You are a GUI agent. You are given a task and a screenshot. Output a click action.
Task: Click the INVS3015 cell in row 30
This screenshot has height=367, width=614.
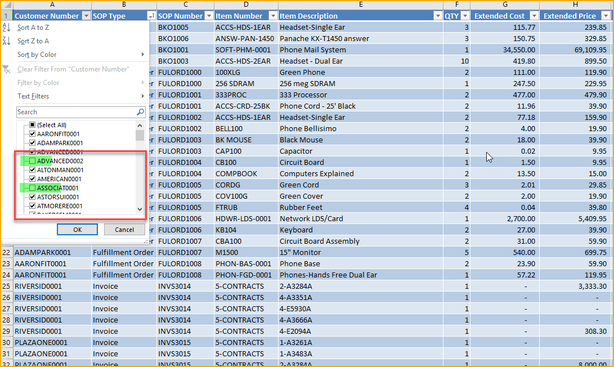[x=185, y=342]
